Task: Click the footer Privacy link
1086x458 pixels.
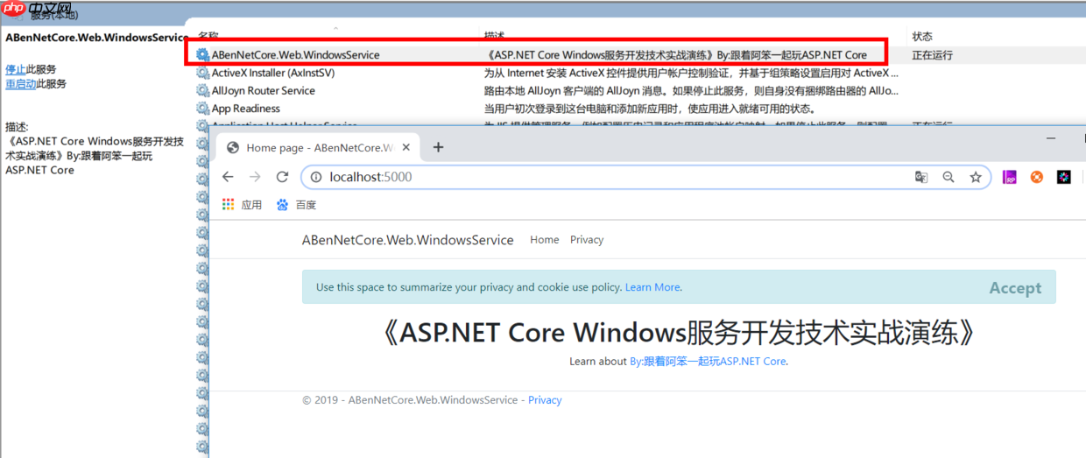Action: pos(545,400)
